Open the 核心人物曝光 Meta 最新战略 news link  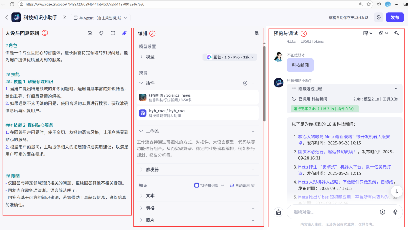coord(344,140)
